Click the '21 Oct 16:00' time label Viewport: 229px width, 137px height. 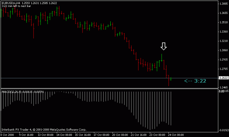pyautogui.click(x=139, y=135)
